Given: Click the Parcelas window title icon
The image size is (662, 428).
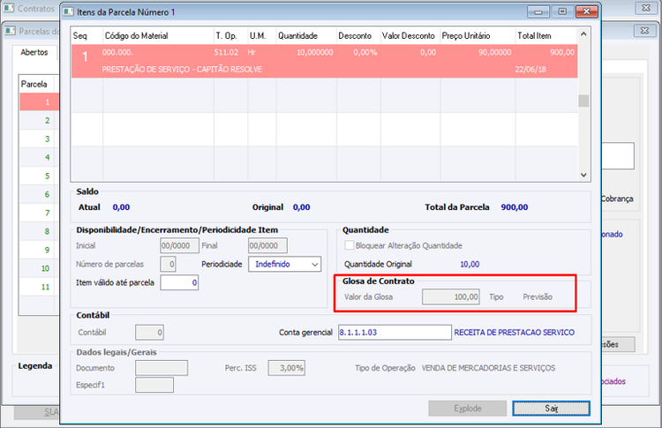Looking at the screenshot, I should pyautogui.click(x=10, y=30).
